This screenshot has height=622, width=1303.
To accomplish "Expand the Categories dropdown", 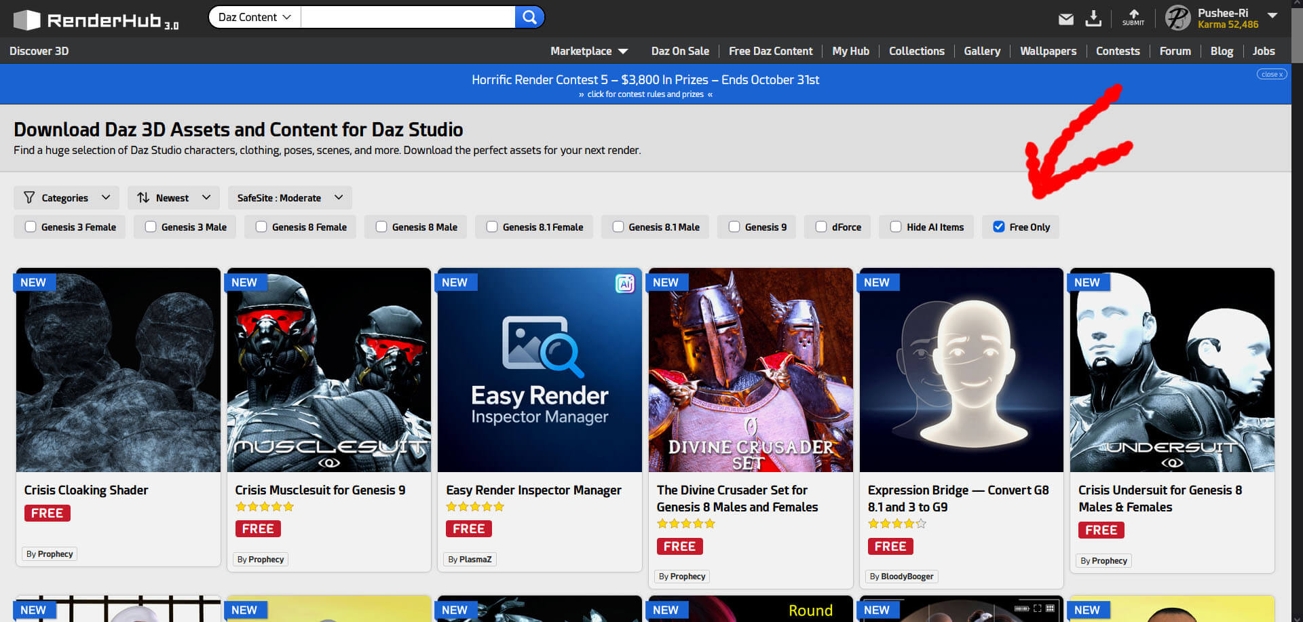I will point(67,197).
